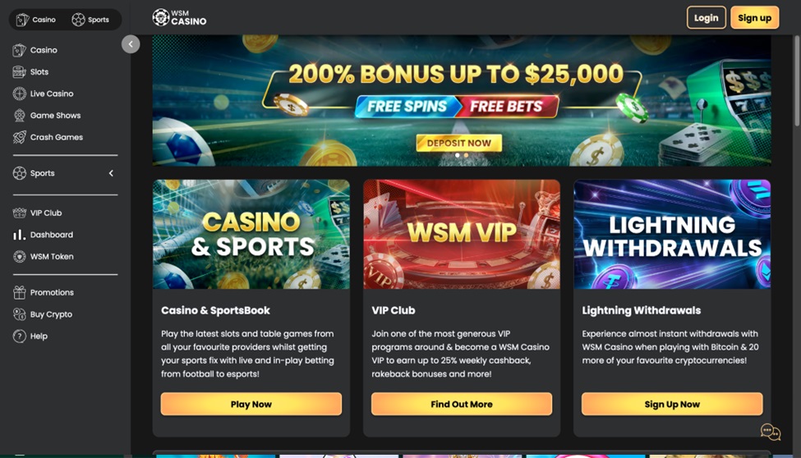
Task: Open the Help question mark icon
Action: click(x=19, y=336)
